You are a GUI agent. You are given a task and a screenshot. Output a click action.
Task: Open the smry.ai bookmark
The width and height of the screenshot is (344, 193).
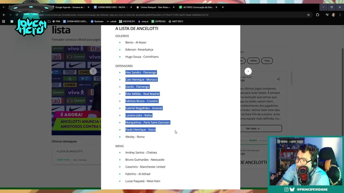143,21
